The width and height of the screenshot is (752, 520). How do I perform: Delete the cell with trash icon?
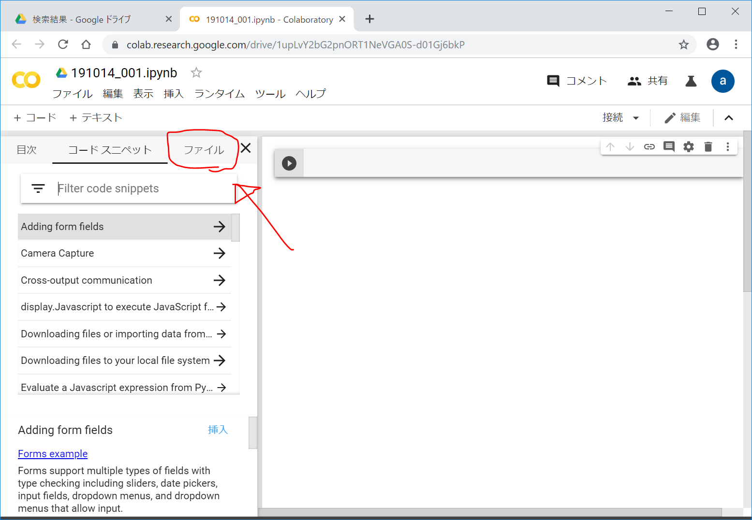tap(708, 147)
